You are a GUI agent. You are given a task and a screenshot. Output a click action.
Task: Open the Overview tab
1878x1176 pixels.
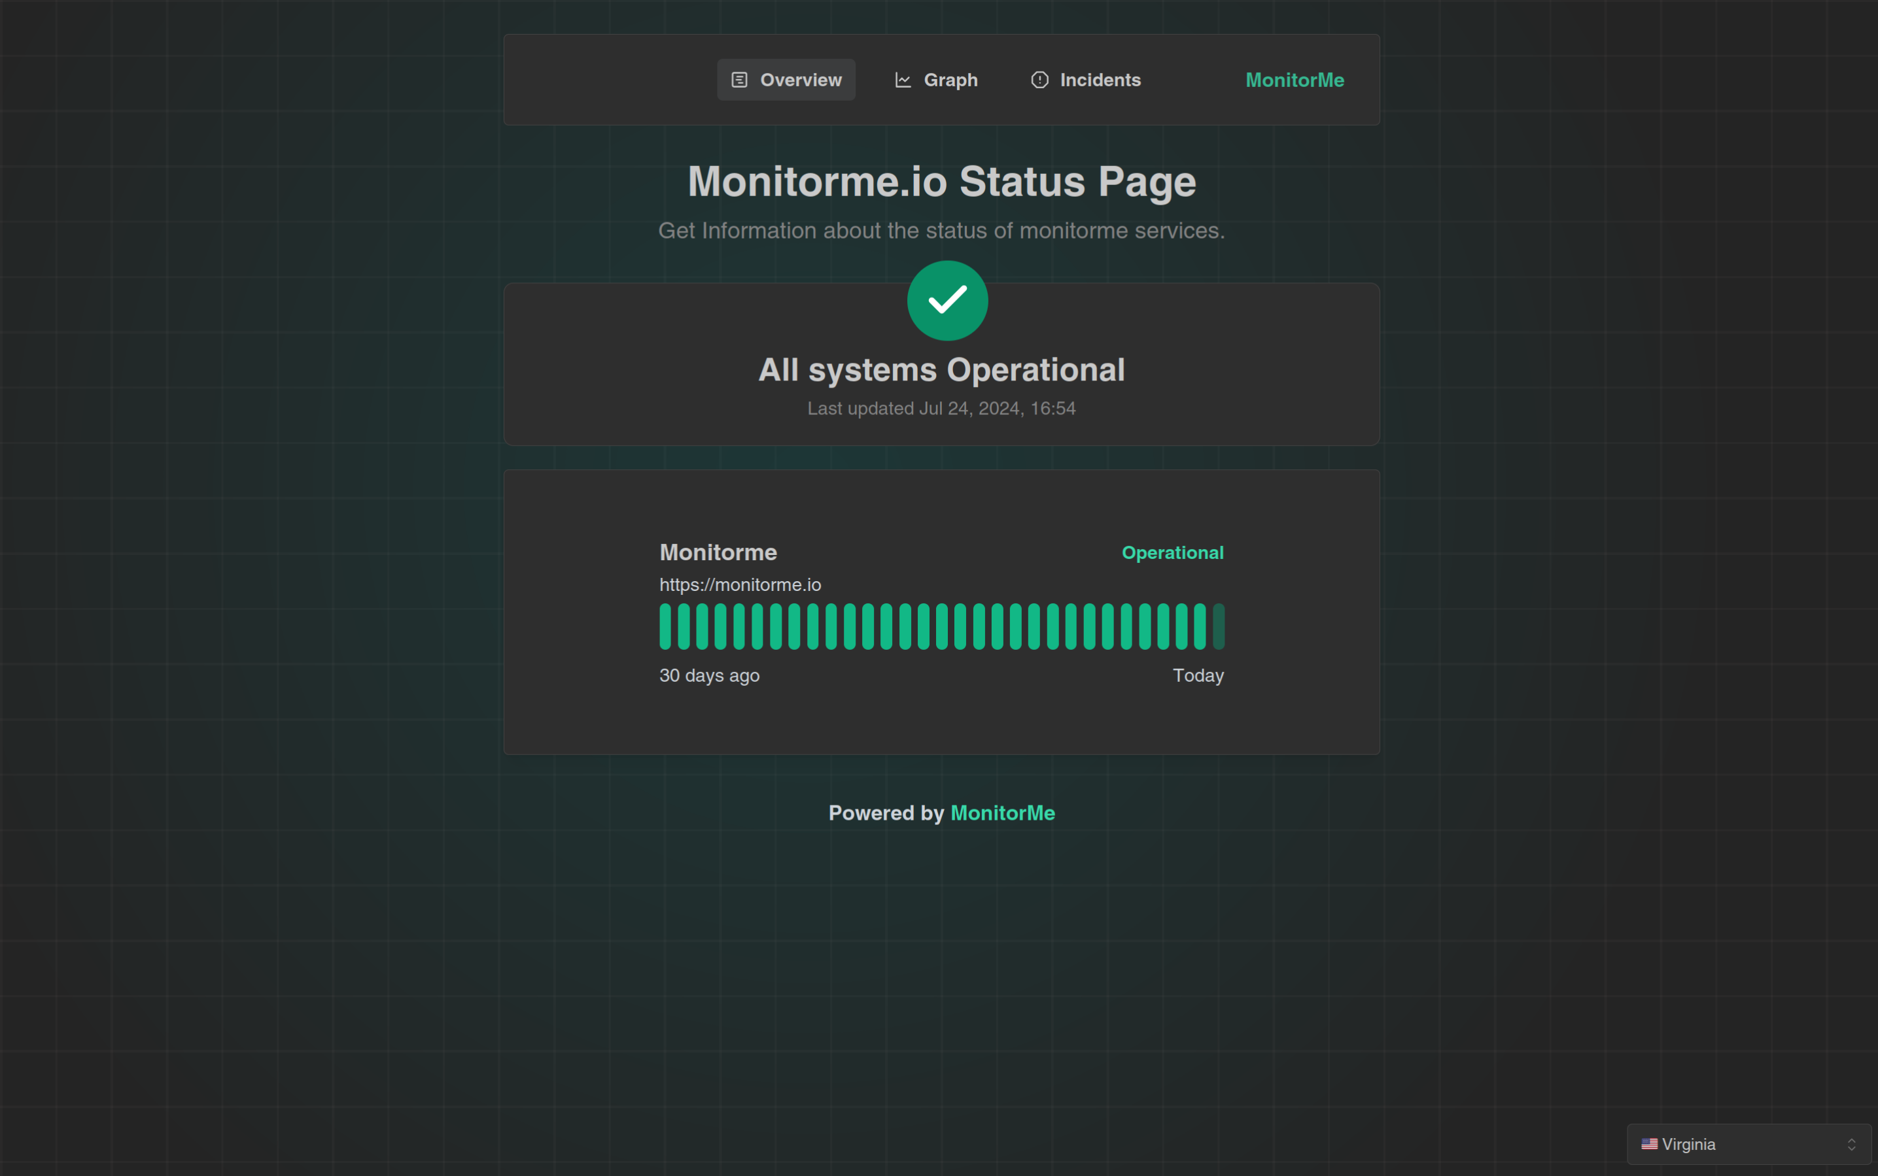786,80
